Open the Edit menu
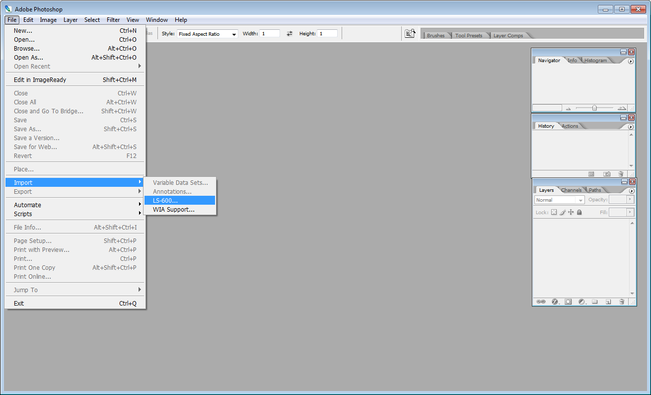 28,20
